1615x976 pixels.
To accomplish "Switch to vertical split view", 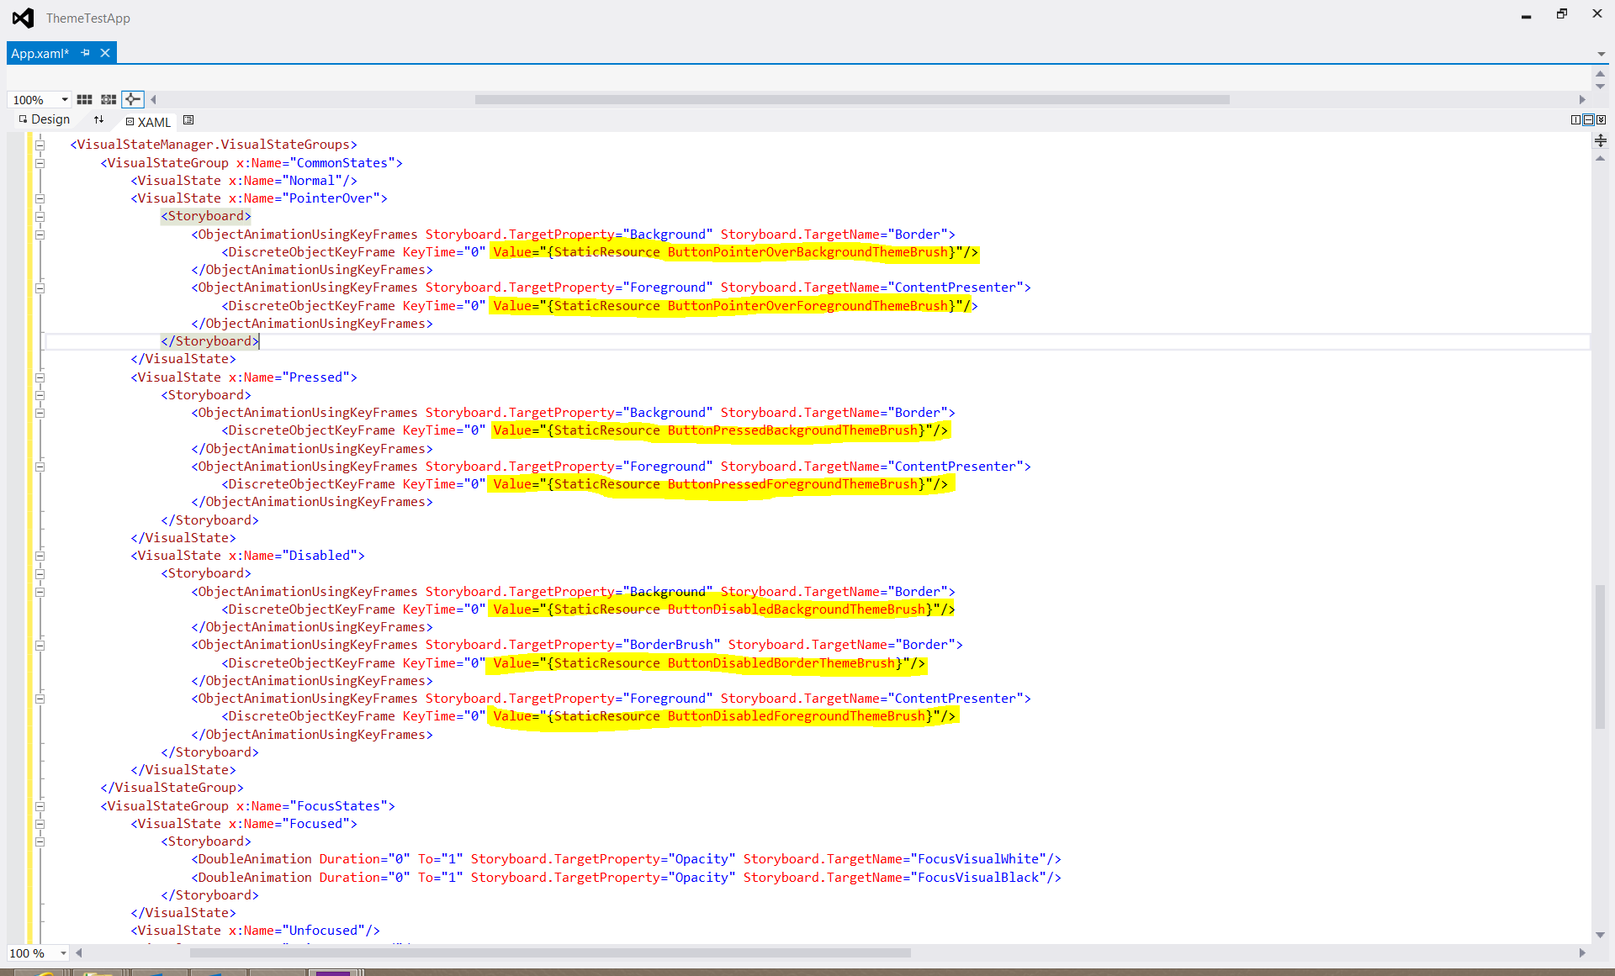I will point(1575,120).
